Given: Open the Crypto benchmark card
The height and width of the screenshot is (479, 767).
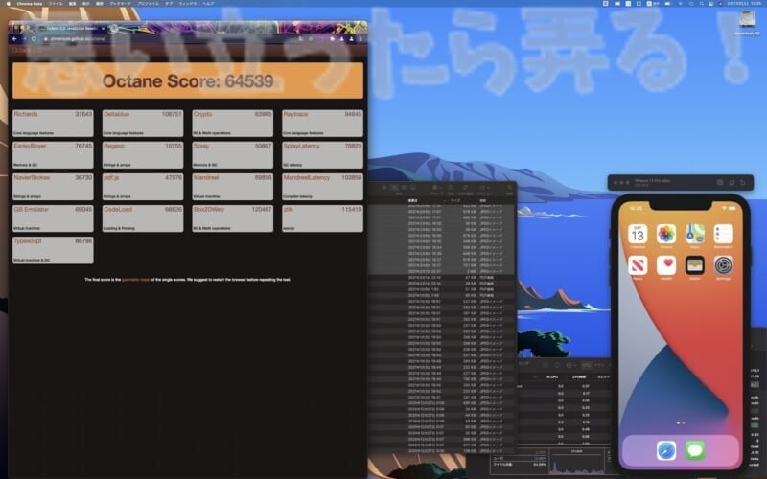Looking at the screenshot, I should (233, 124).
